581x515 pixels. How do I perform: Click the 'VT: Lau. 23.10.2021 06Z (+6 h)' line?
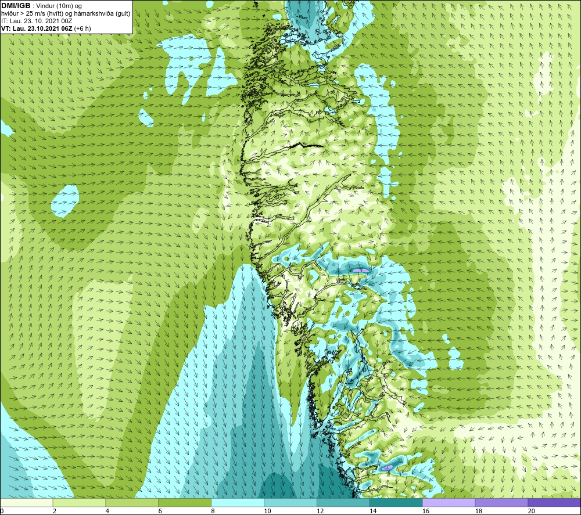(x=46, y=28)
